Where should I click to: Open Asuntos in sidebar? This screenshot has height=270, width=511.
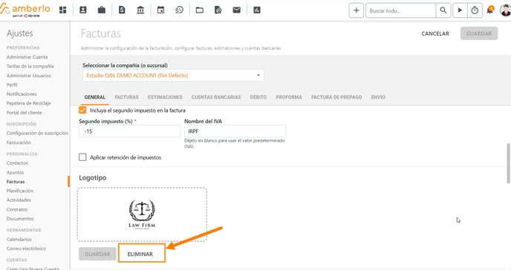coord(15,172)
